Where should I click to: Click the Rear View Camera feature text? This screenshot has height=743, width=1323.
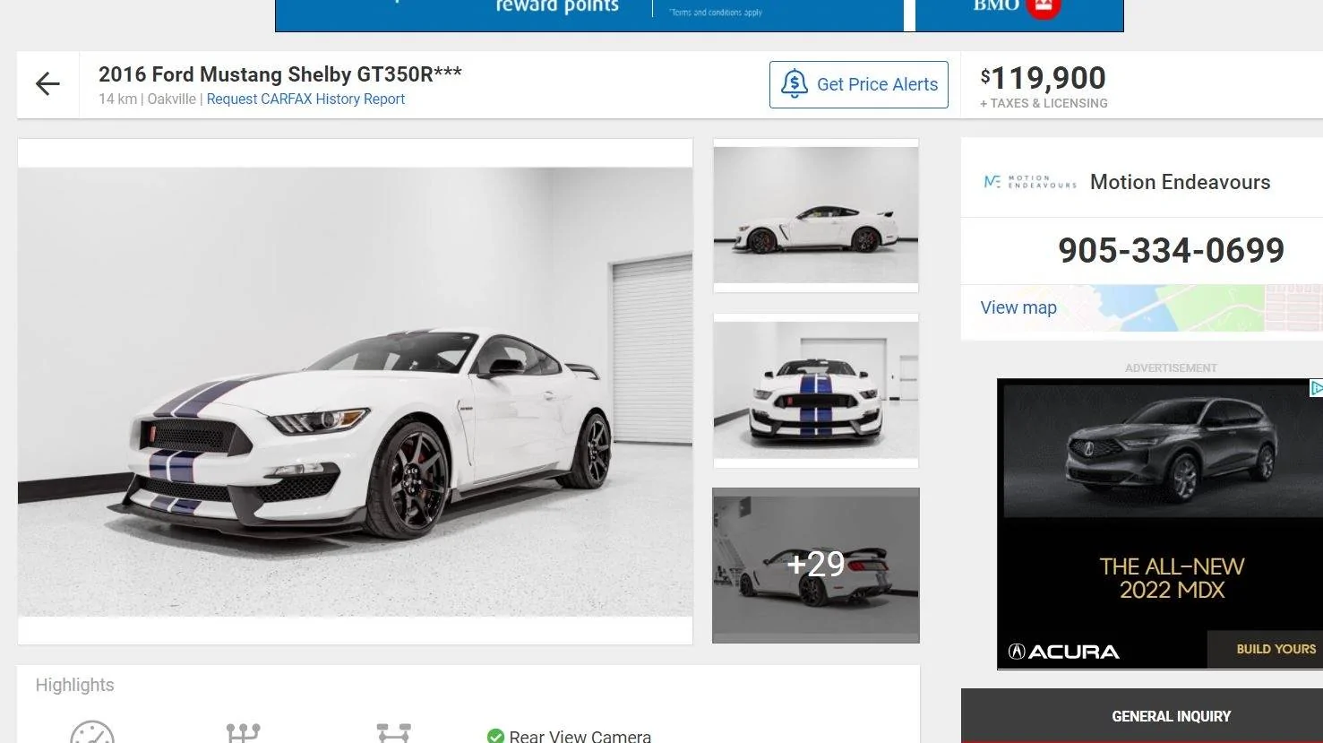(x=580, y=736)
